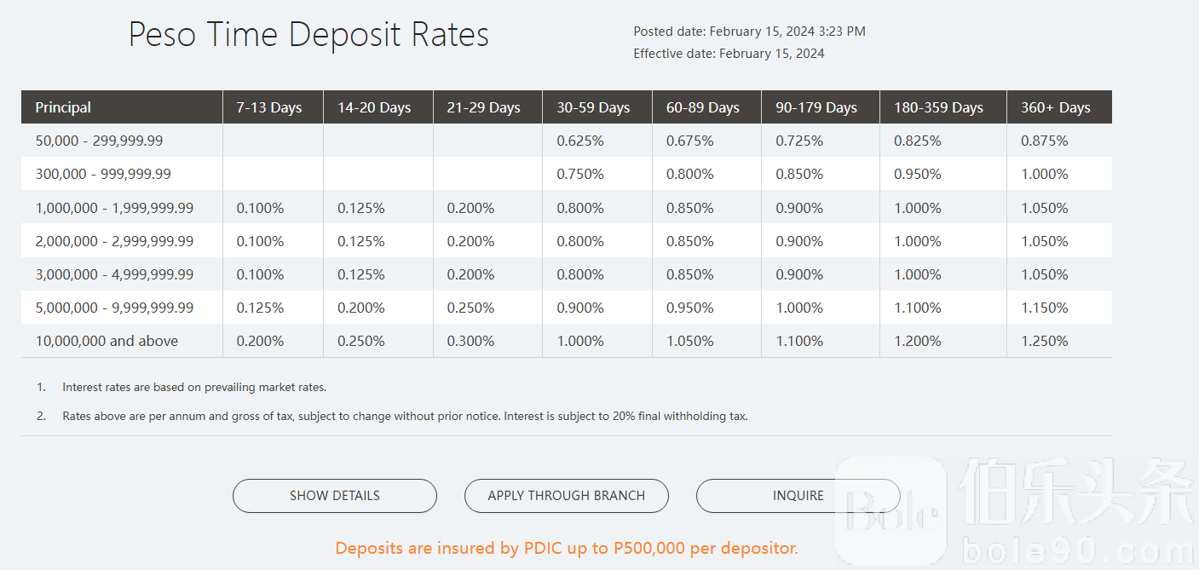Screen dimensions: 1199x570
Task: Click the 5,000,000 - 9,999,999.99 principal row
Action: 114,308
